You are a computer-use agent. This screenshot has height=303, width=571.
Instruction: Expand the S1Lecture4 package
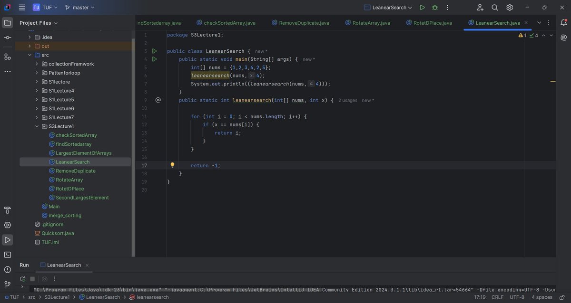pos(37,91)
